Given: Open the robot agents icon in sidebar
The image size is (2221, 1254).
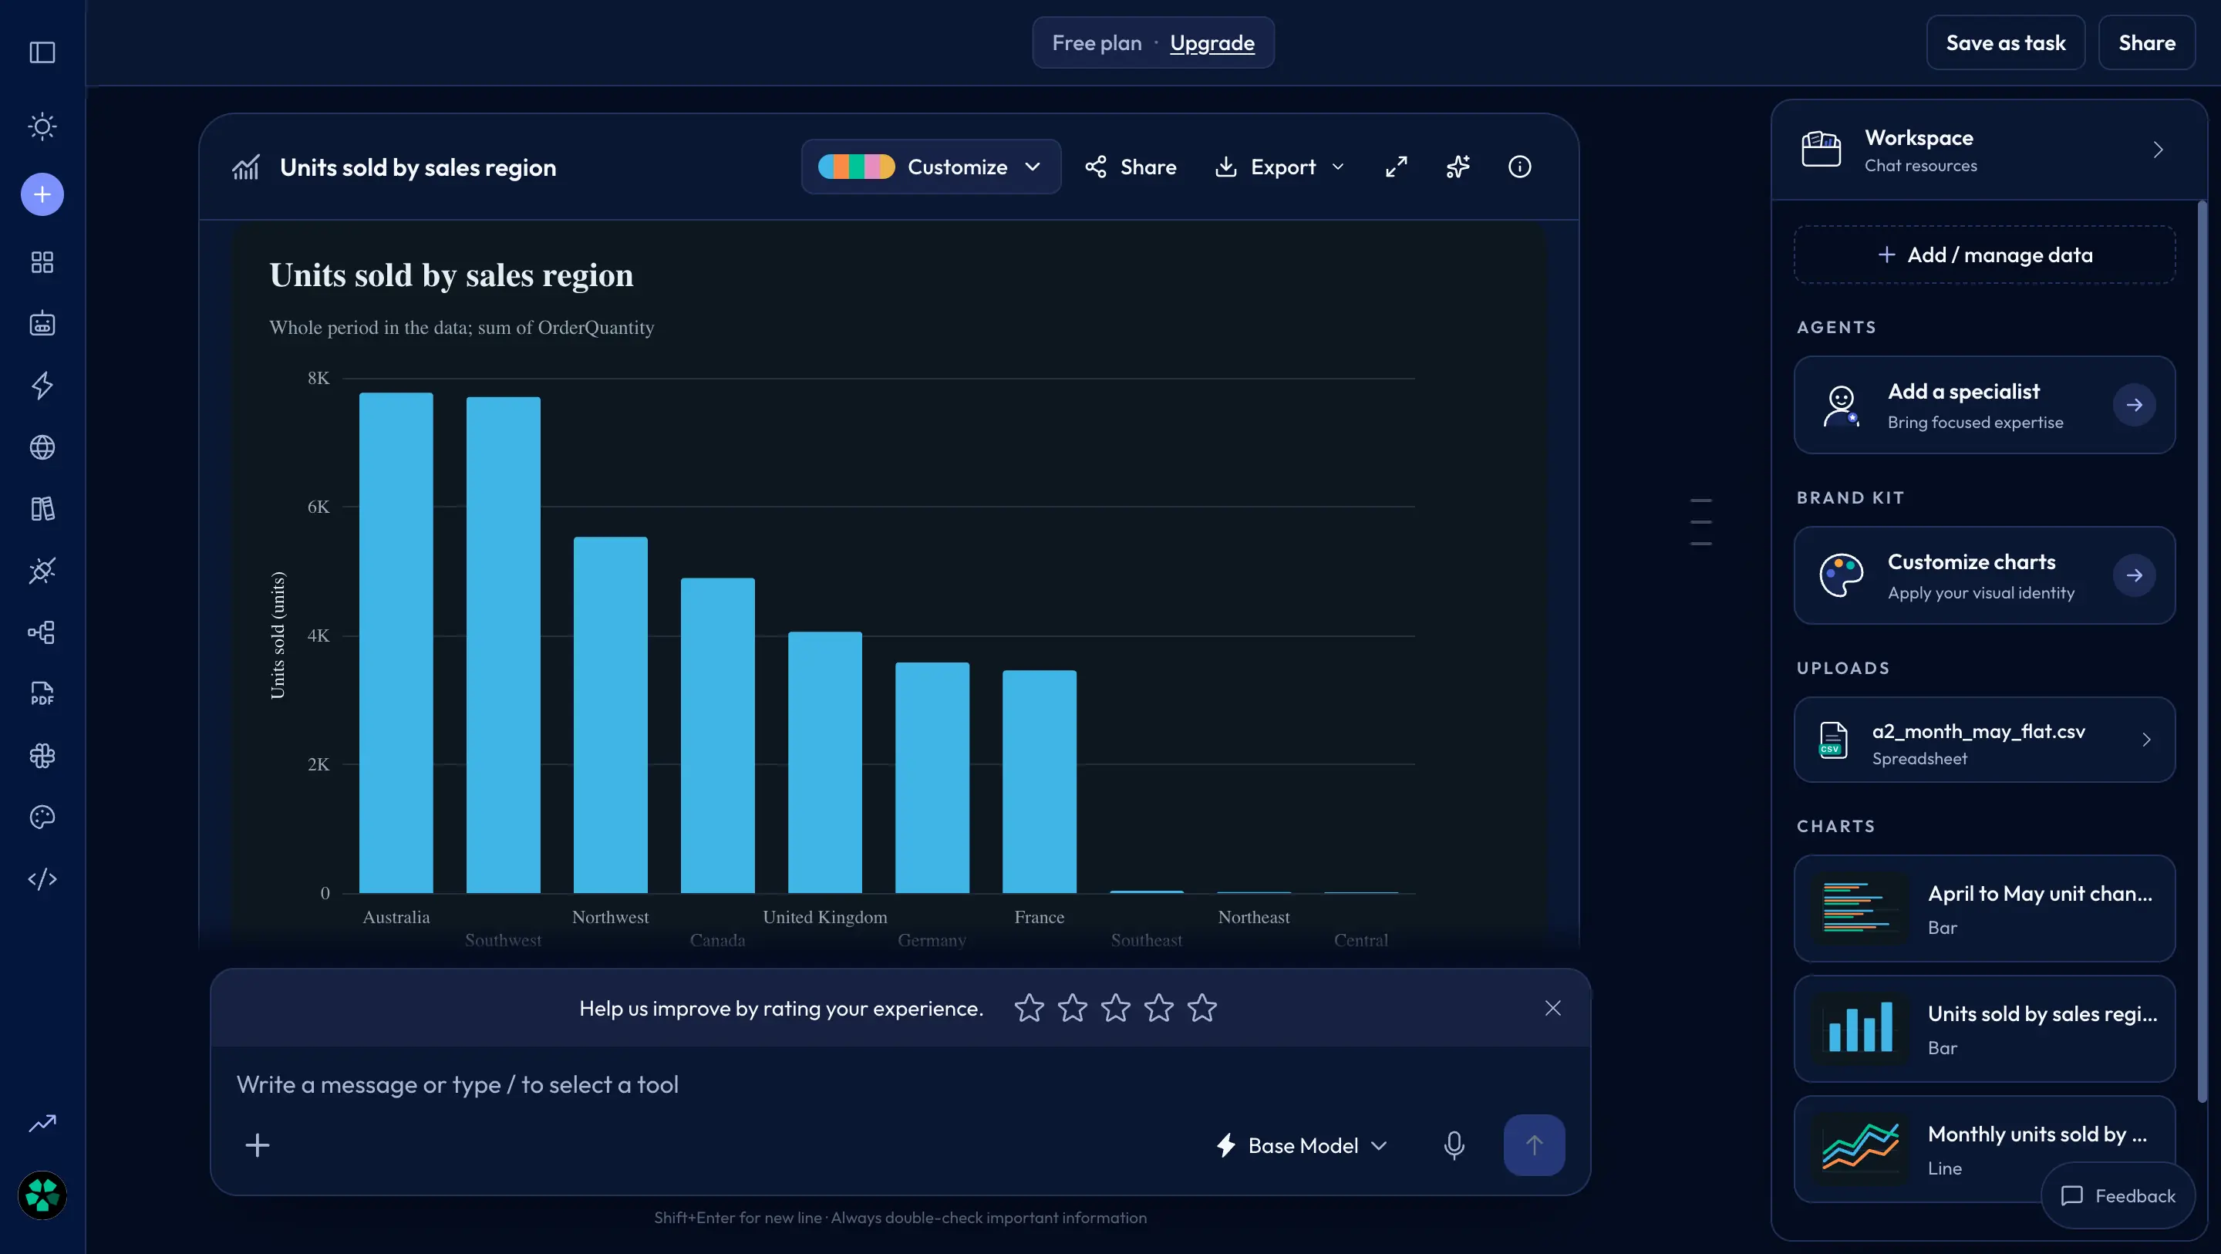Looking at the screenshot, I should [42, 323].
